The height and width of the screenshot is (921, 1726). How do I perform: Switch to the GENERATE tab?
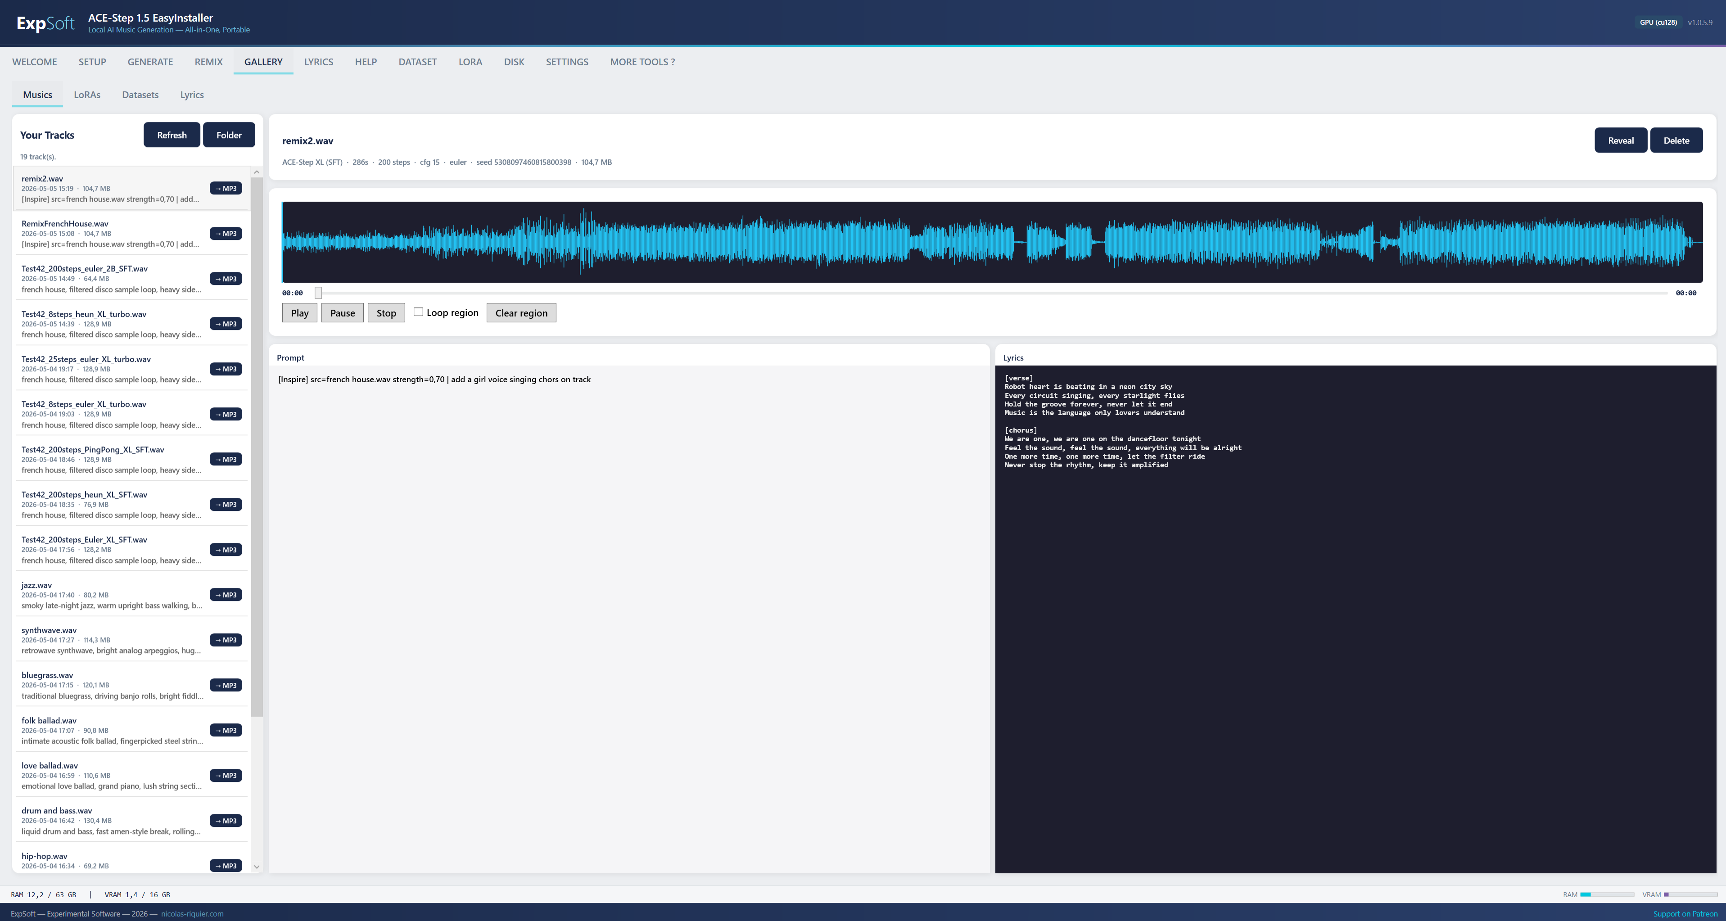point(150,62)
